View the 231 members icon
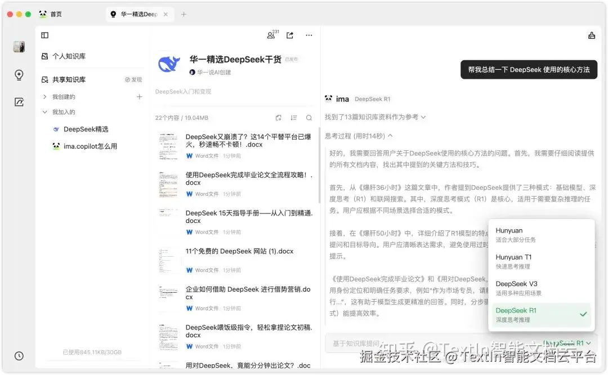Viewport: 608px width, 375px height. click(272, 35)
